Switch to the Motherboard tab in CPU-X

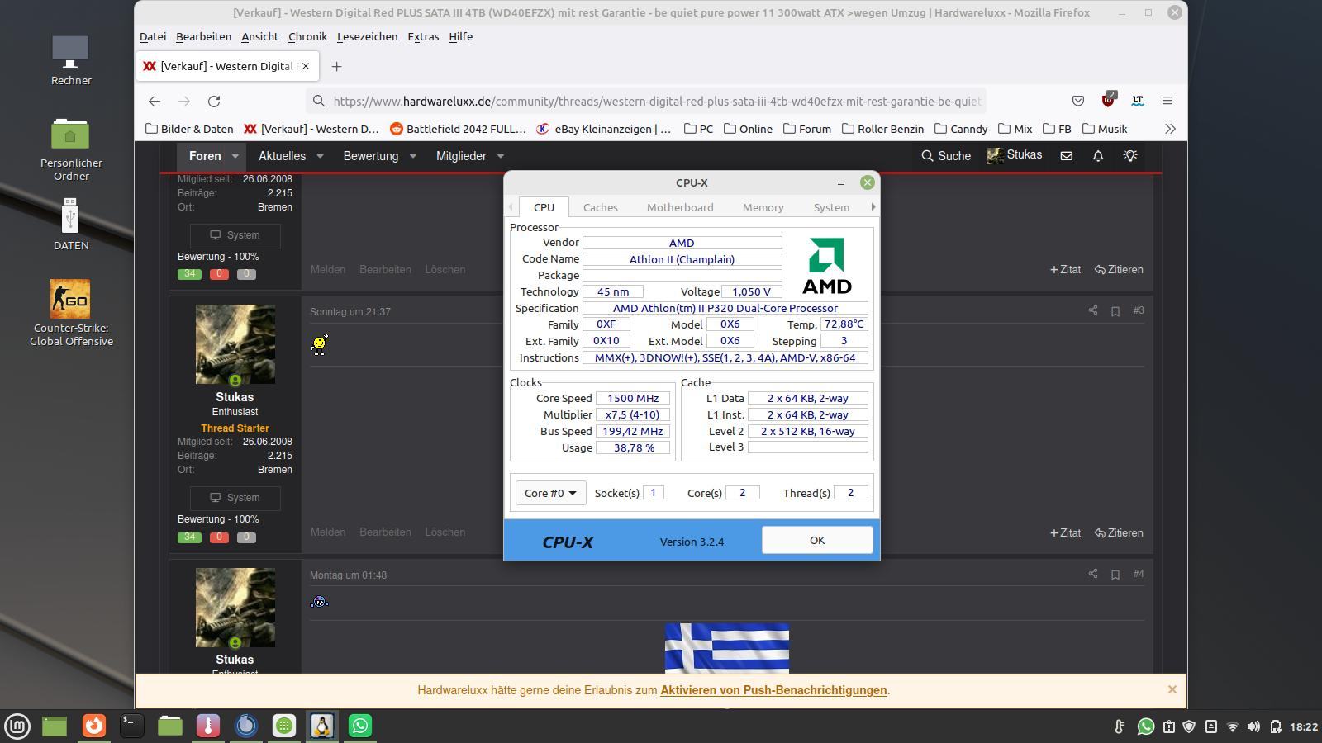click(x=680, y=207)
